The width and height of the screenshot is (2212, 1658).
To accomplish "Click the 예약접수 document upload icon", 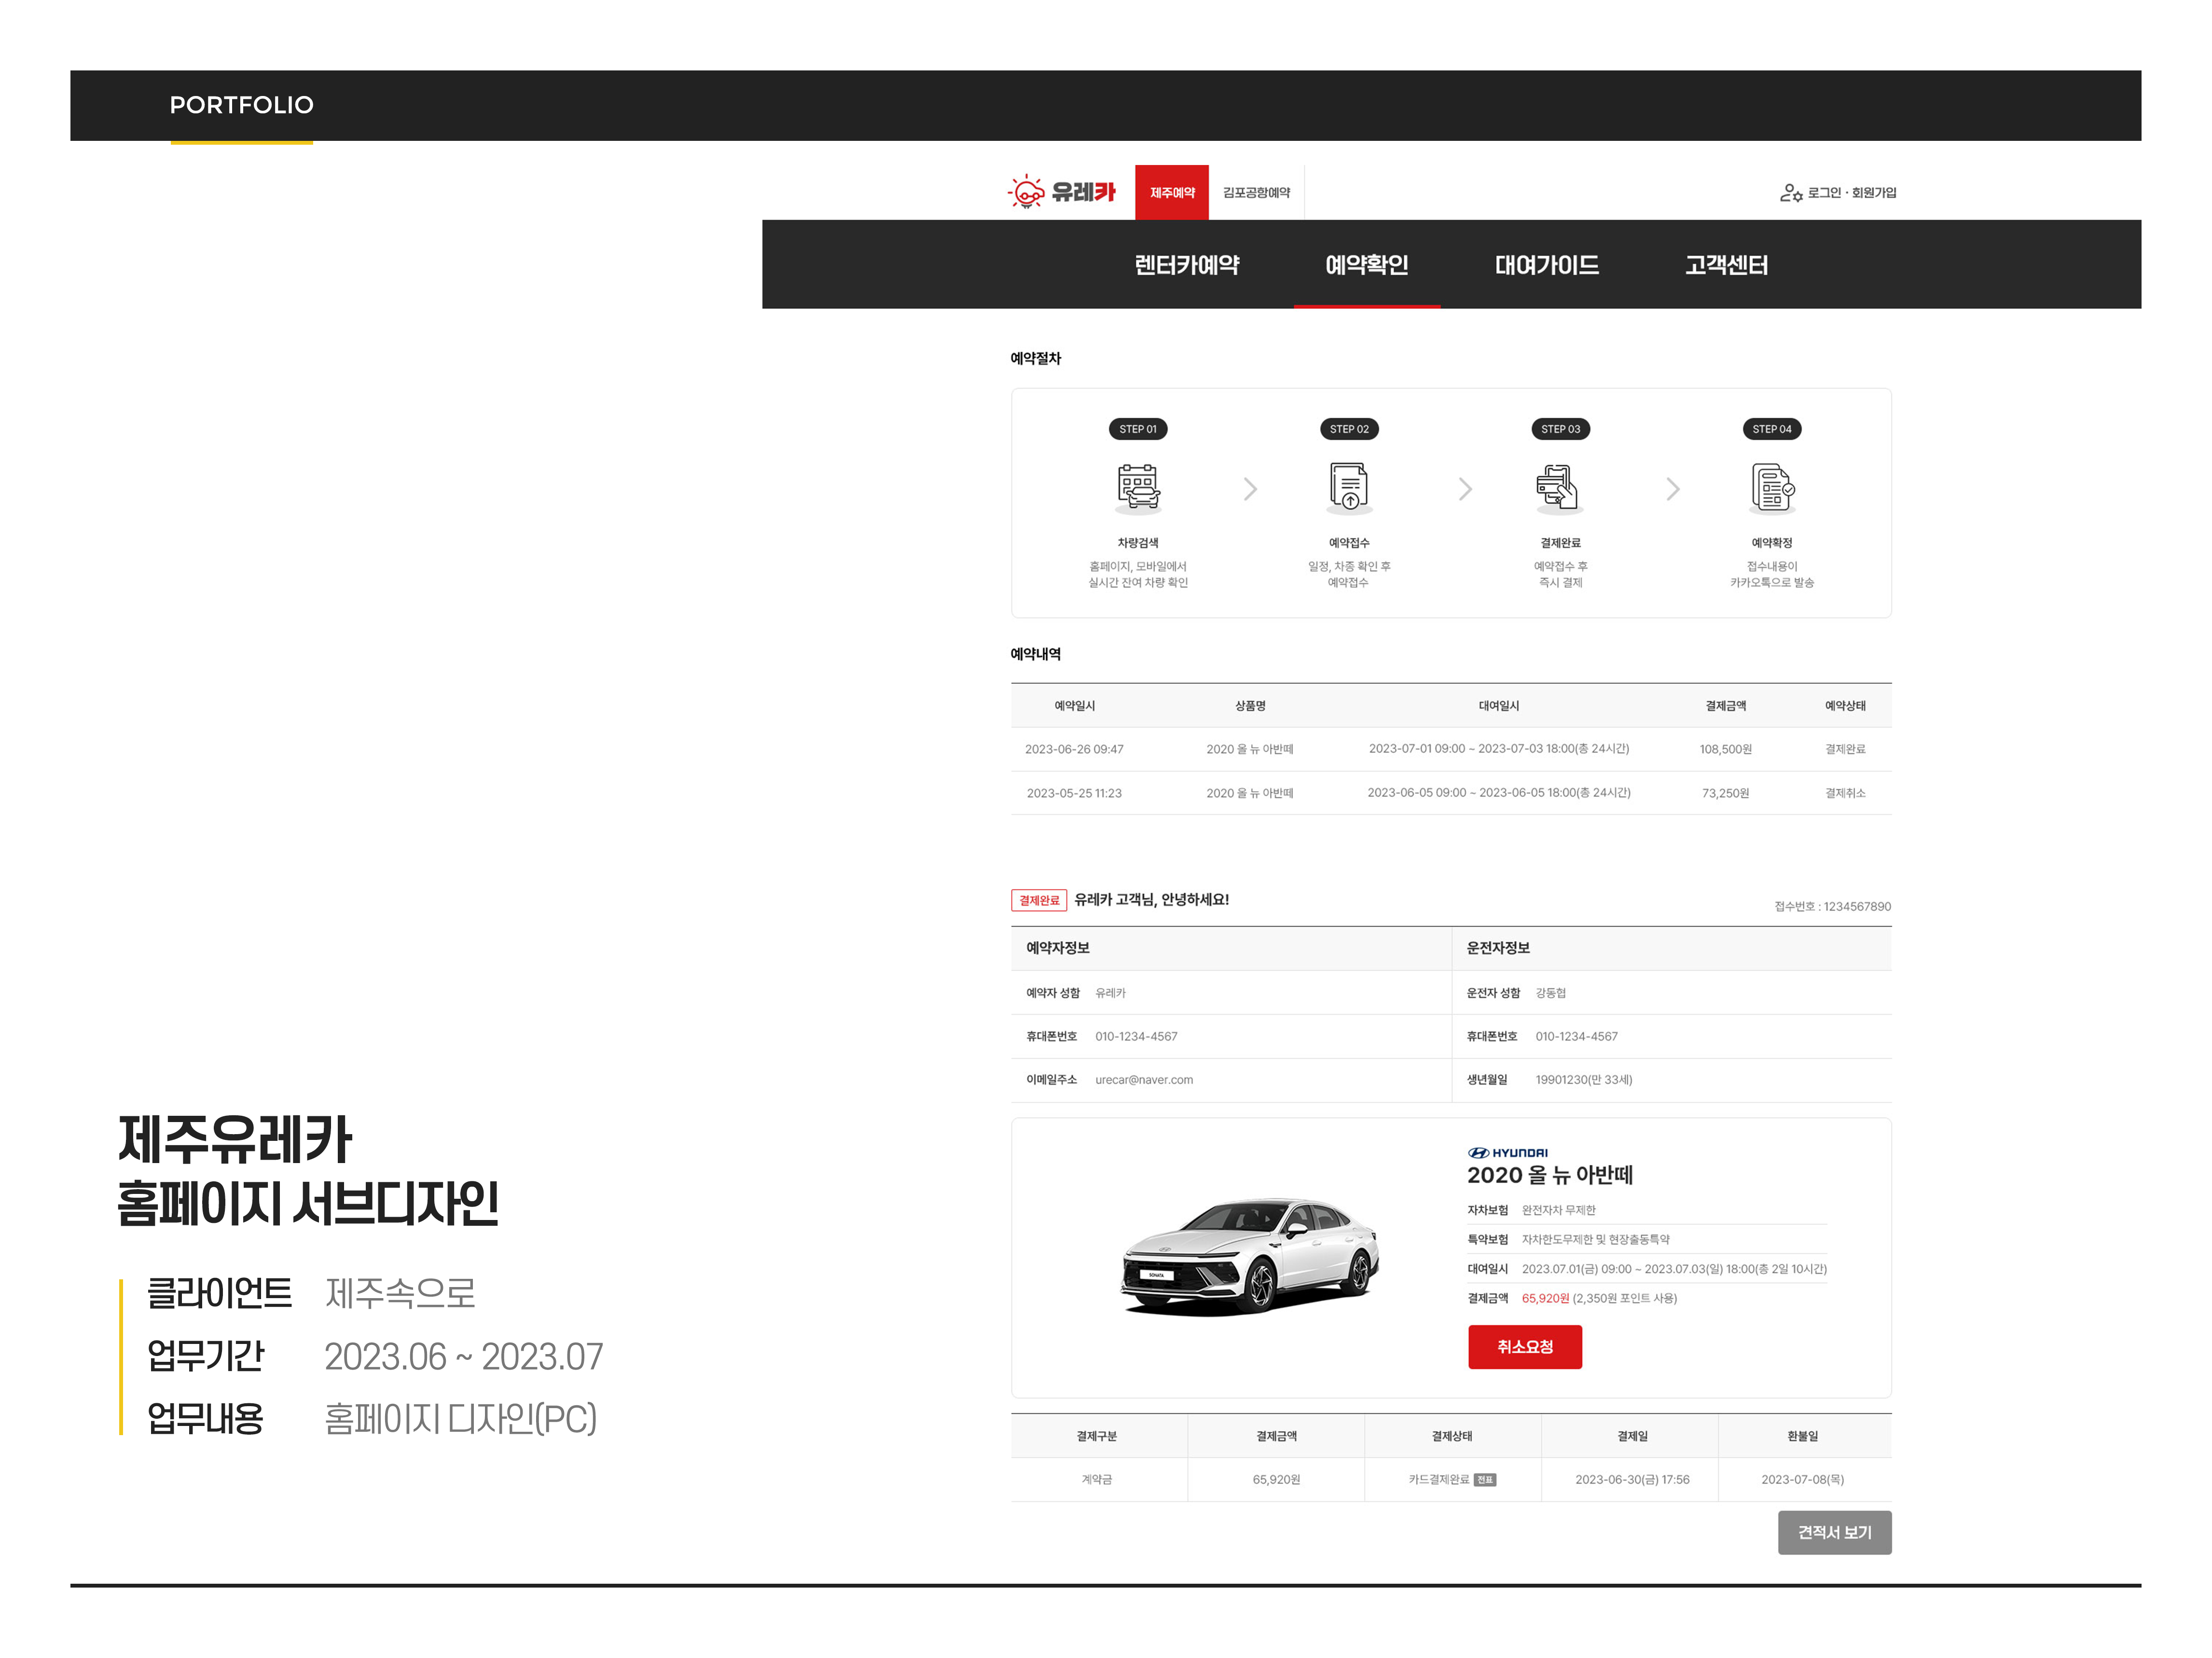I will click(x=1349, y=488).
